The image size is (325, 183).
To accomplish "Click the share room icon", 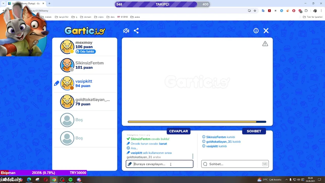I will [x=136, y=31].
